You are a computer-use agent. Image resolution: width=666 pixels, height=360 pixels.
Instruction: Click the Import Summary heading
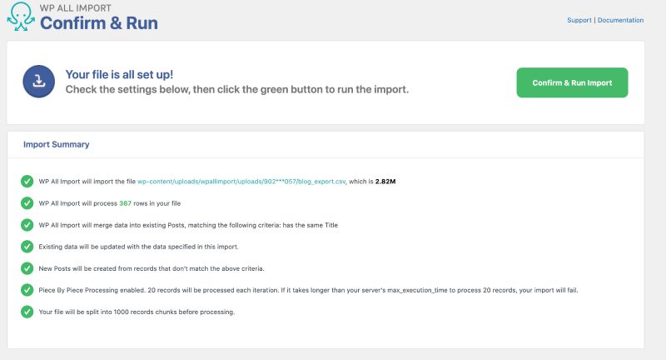tap(56, 144)
